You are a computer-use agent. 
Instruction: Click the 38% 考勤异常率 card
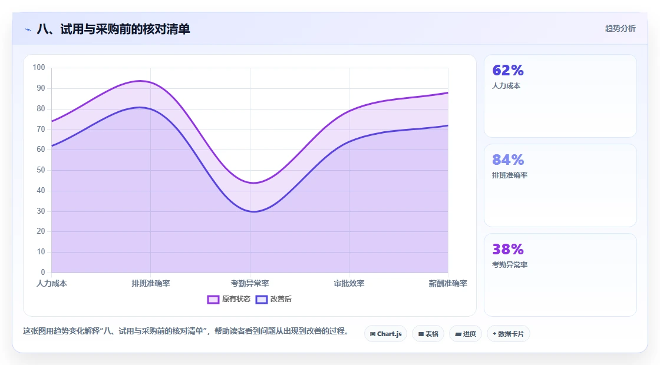[x=560, y=274]
